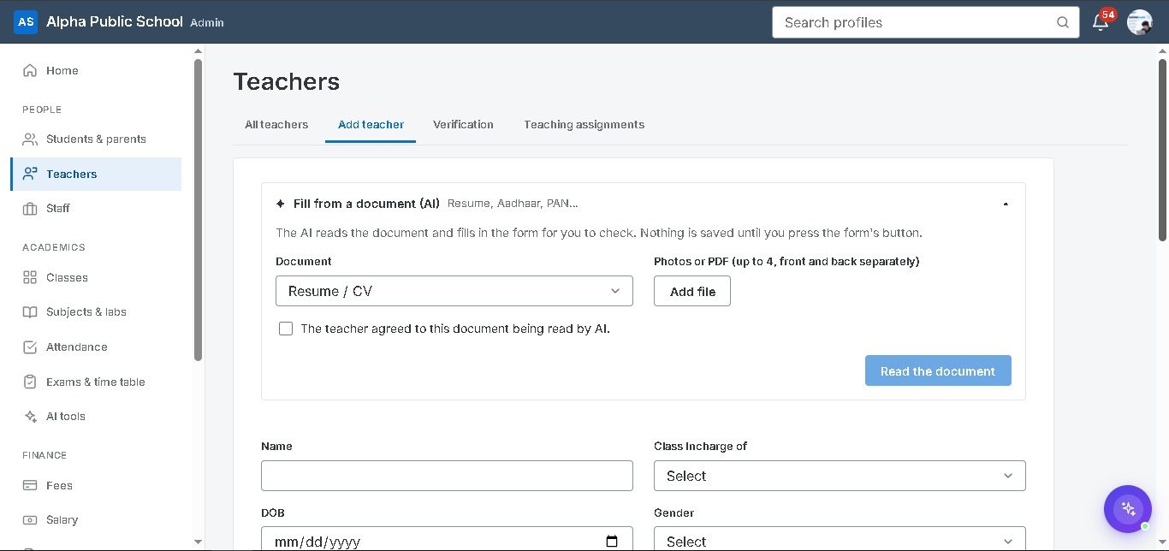Click the Teachers sidebar icon
1169x551 pixels.
pos(30,174)
